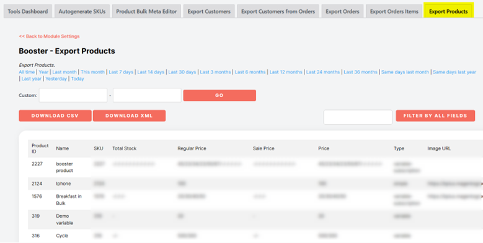Filter products by Last 14 days

pos(151,72)
